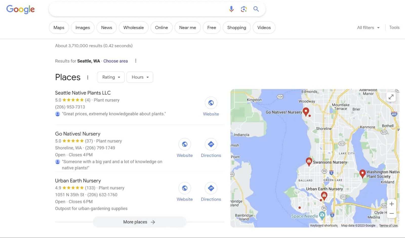
Task: Click the Choose area link
Action: [115, 61]
